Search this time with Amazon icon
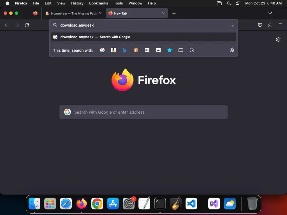Image resolution: width=287 pixels, height=215 pixels. coord(114,50)
